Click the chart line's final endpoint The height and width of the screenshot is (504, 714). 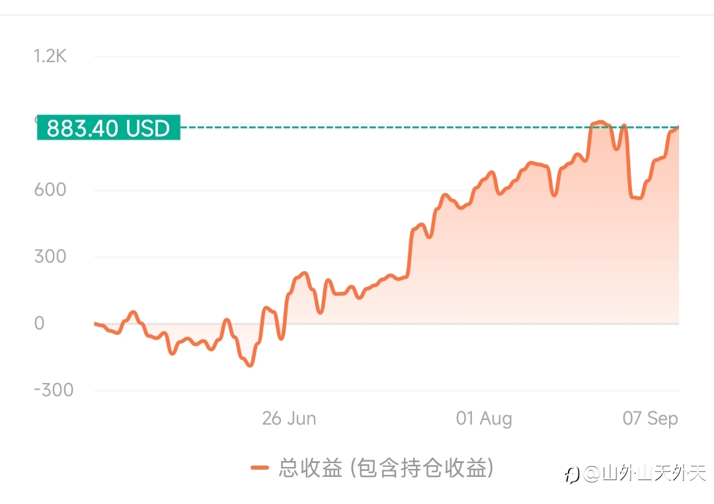[x=678, y=128]
